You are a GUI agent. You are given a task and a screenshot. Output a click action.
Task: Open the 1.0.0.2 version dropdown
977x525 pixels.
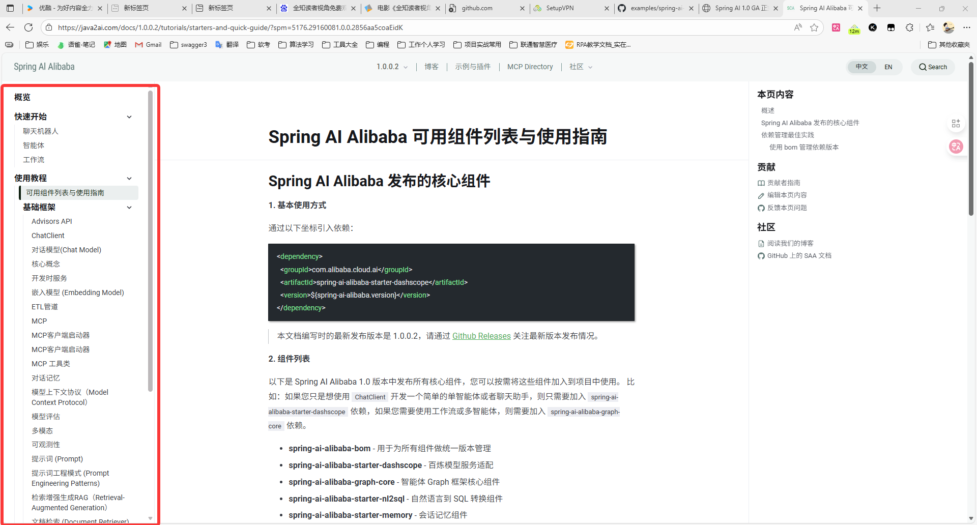pyautogui.click(x=392, y=67)
